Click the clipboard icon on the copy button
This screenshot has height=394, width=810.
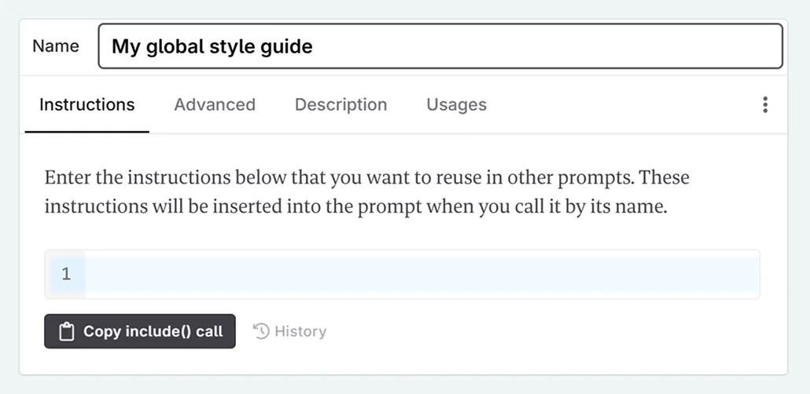pos(67,331)
